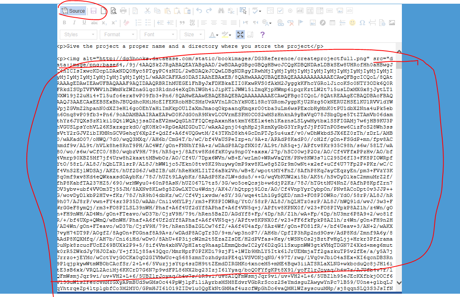This screenshot has height=297, width=460.
Task: Click the Cut scissors icon
Action: click(x=147, y=11)
